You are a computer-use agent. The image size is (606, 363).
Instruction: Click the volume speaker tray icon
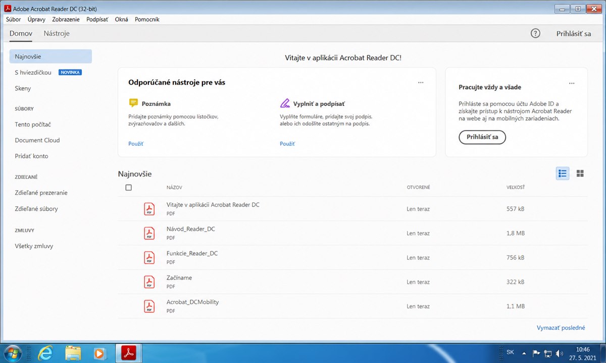(x=560, y=353)
